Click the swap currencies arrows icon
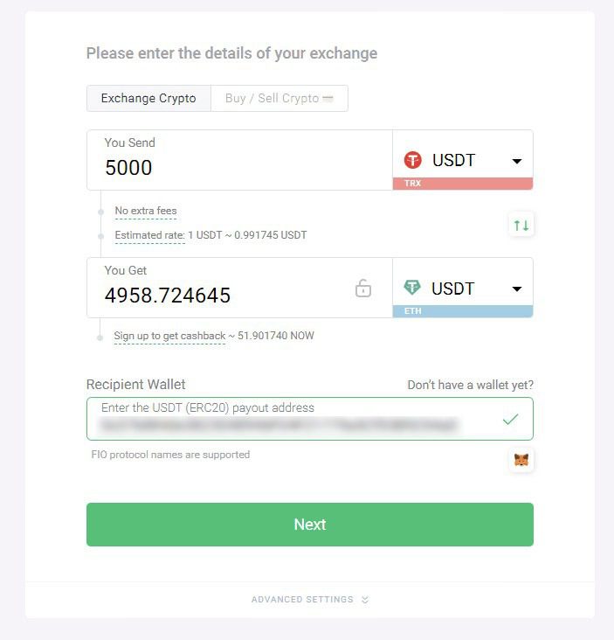Image resolution: width=614 pixels, height=640 pixels. pyautogui.click(x=521, y=226)
